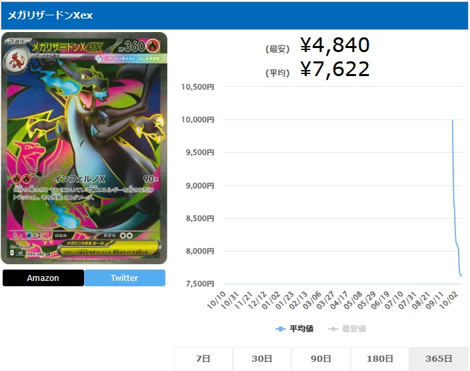Click the Twitter share button
The height and width of the screenshot is (371, 470).
point(125,278)
